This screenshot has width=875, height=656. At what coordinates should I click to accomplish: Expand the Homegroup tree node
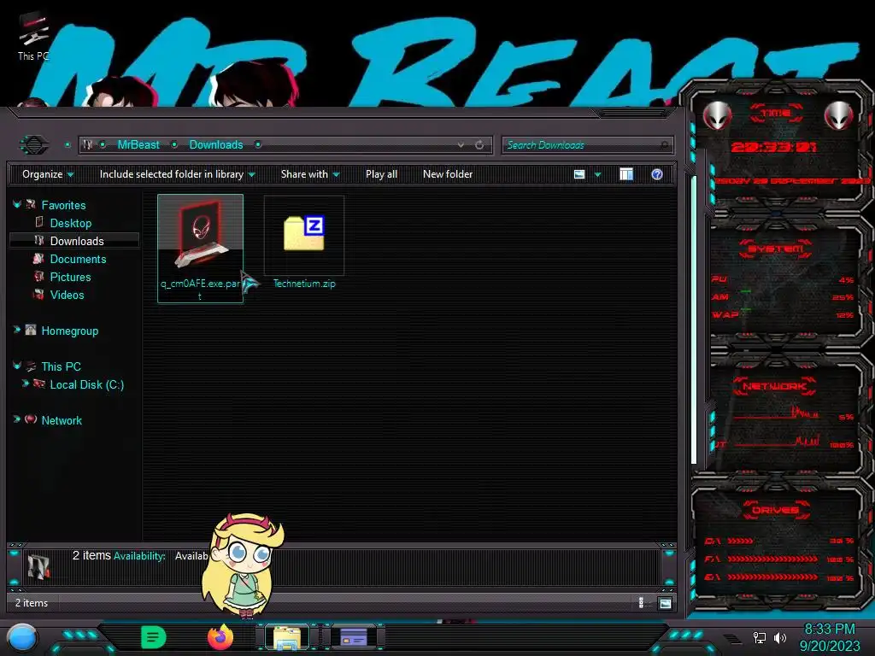tap(17, 330)
